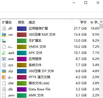Select the 无扩展名 description
This screenshot has width=103, height=98.
(35, 41)
